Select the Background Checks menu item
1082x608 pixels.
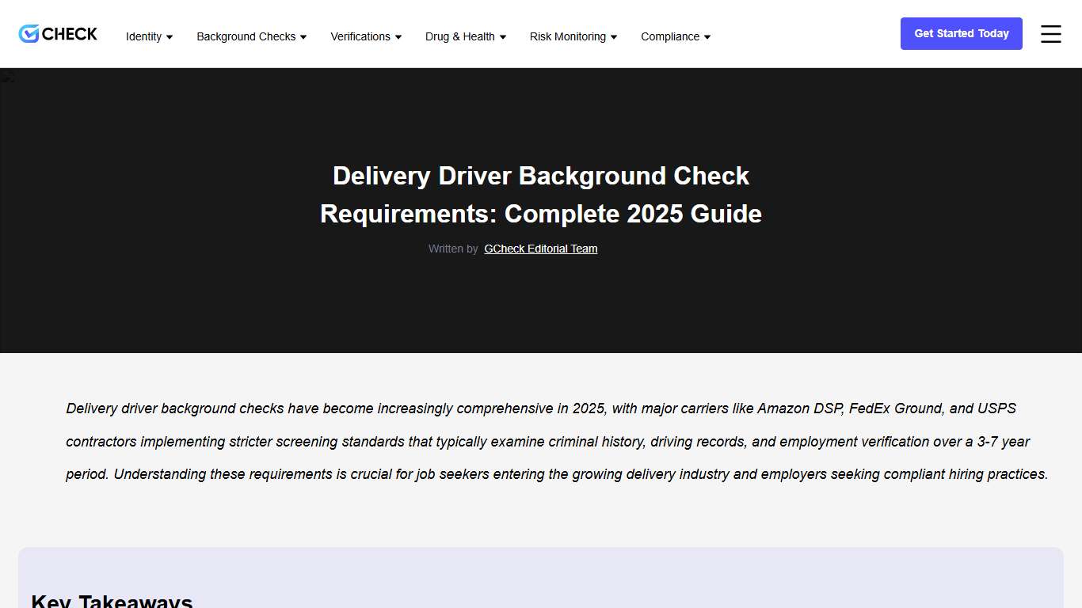click(x=246, y=36)
